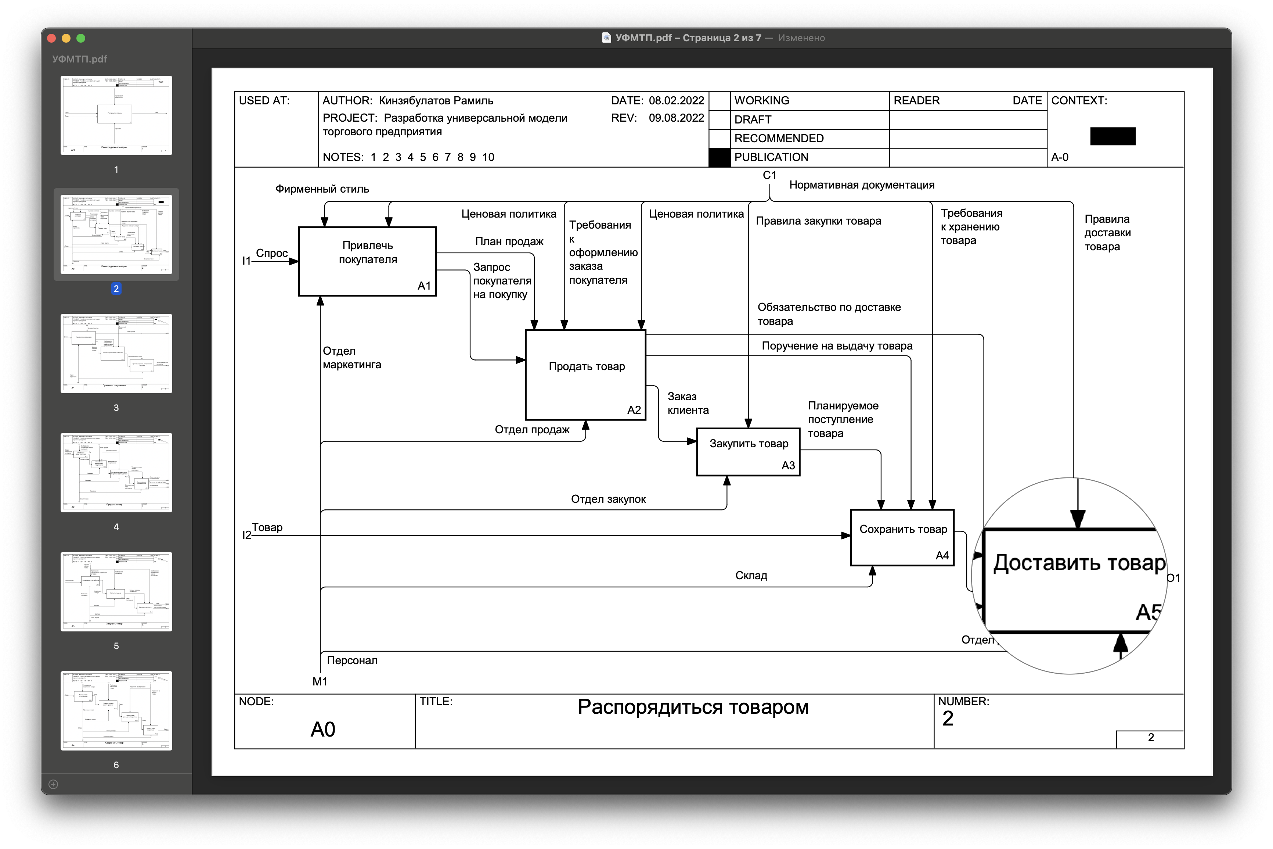Click the black context rectangle under CONTEXT

pos(1112,136)
